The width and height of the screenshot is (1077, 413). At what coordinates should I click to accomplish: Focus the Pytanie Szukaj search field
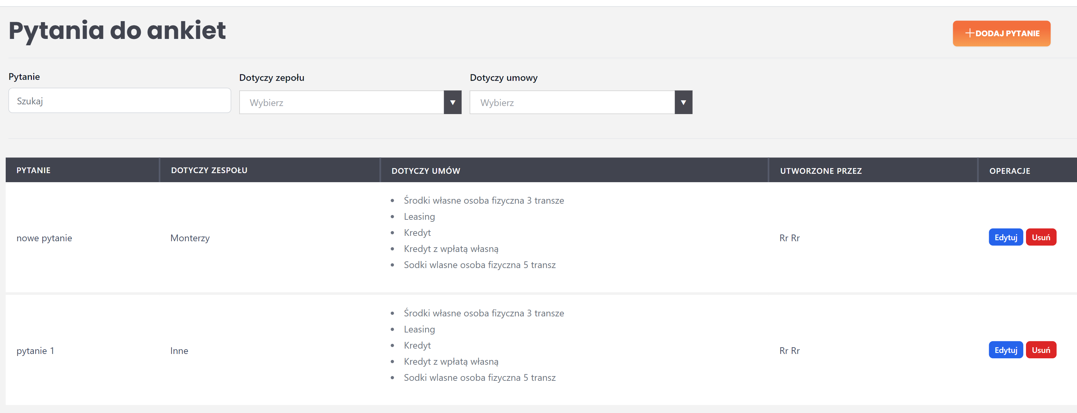tap(119, 101)
